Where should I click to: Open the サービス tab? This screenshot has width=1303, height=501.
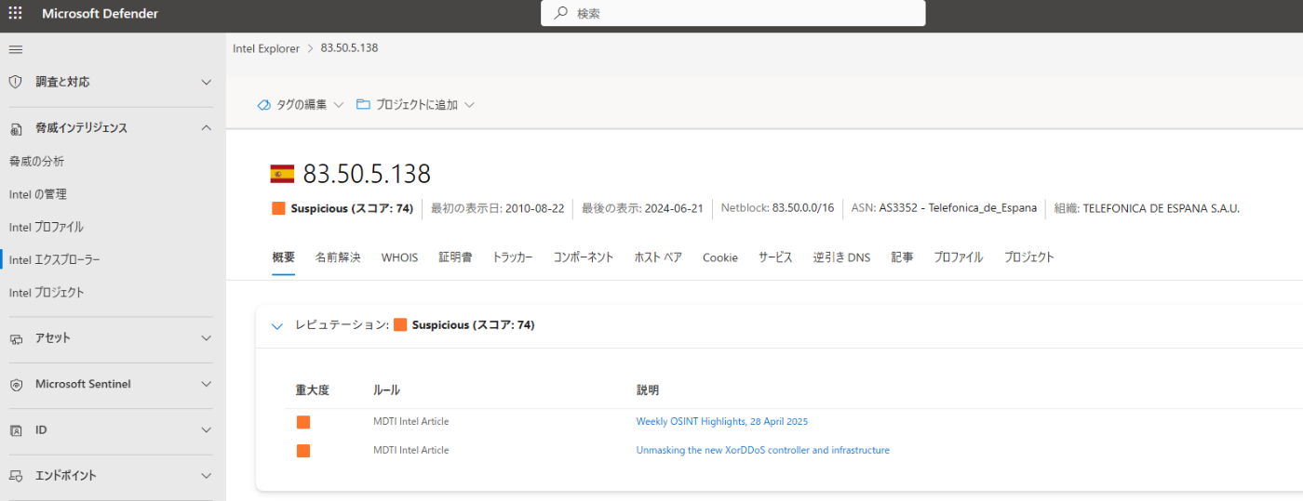point(775,257)
